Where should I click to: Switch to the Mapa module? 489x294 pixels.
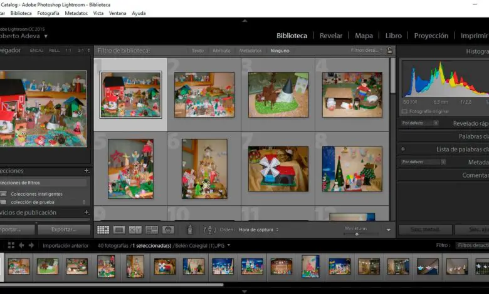[x=364, y=36]
